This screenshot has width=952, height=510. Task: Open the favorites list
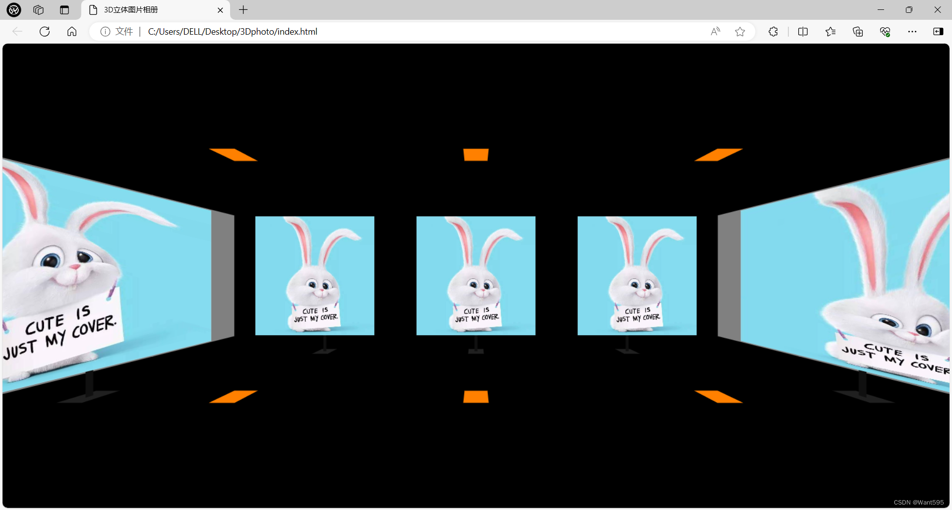(831, 32)
